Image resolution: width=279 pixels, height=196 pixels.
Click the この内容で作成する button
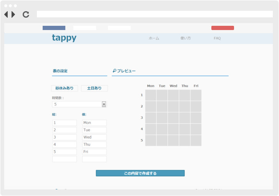(x=140, y=173)
